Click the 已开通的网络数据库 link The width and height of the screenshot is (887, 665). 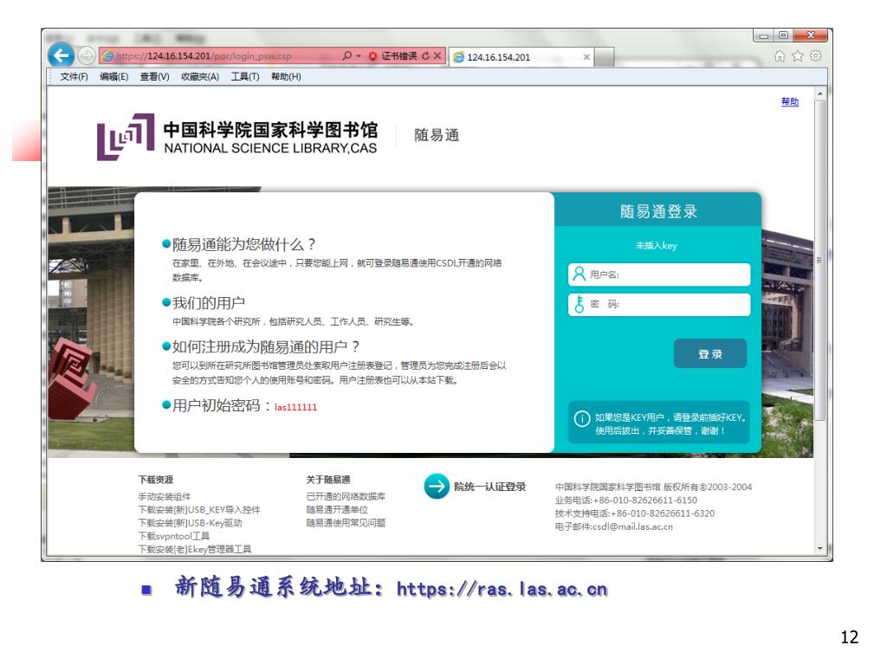[346, 496]
